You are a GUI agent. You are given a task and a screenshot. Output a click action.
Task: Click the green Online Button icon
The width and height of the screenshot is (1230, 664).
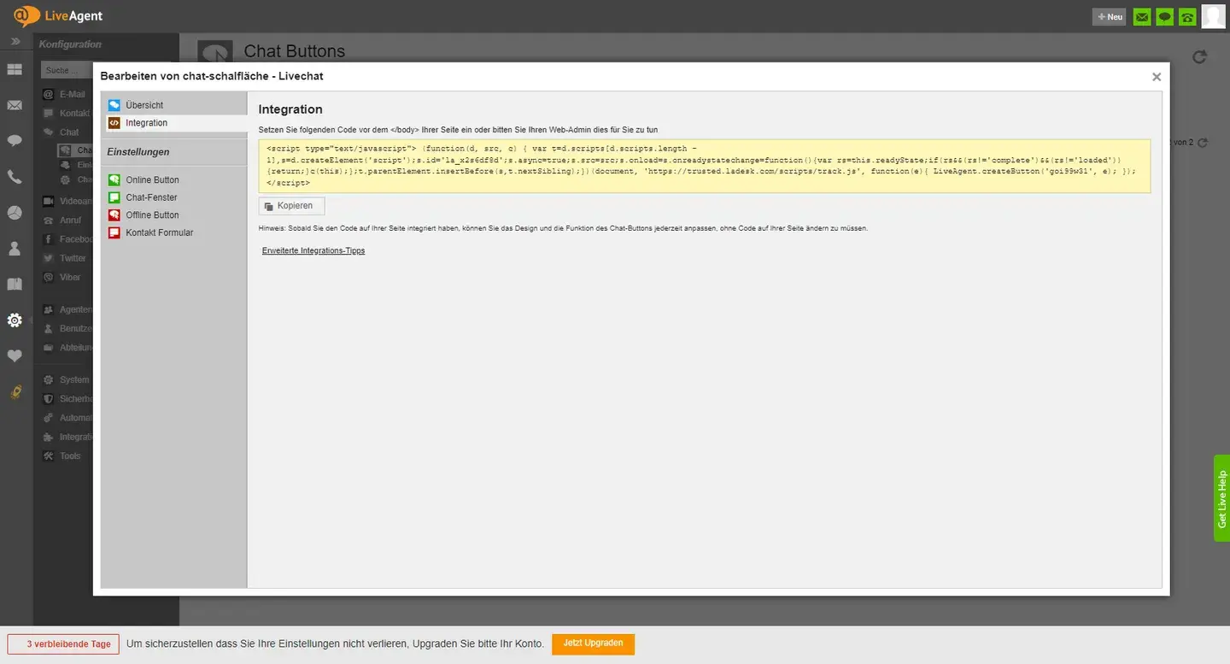pos(114,180)
